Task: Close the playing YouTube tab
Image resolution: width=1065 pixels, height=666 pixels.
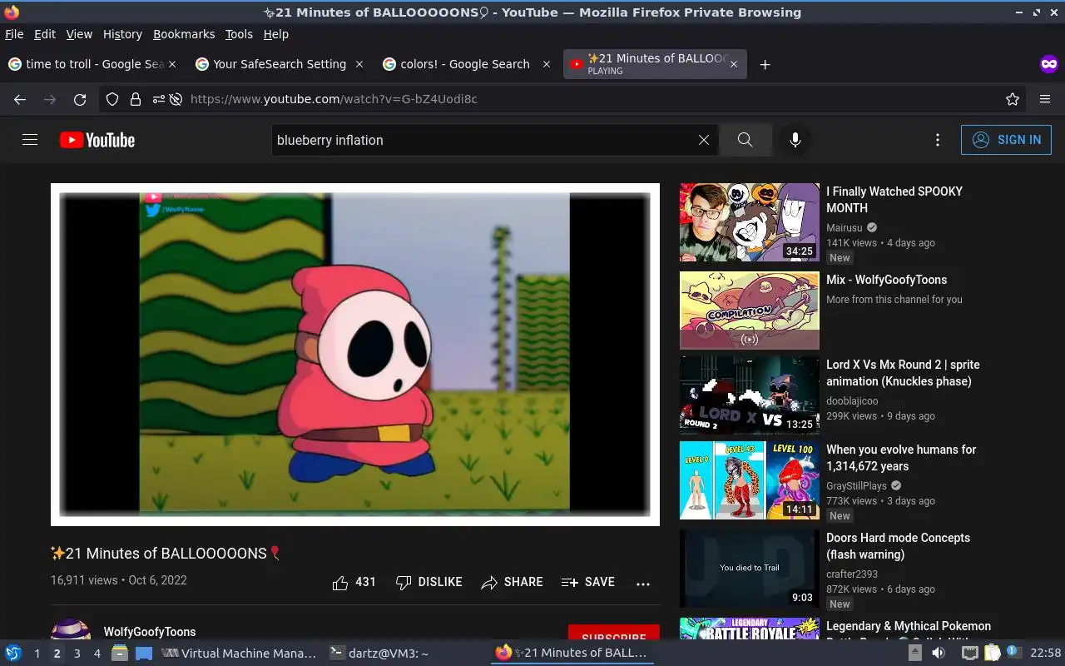Action: point(733,64)
